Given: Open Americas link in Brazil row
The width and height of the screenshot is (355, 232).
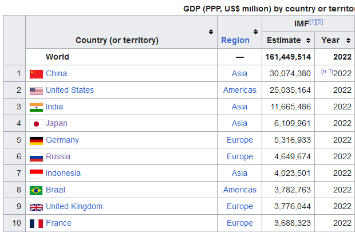Looking at the screenshot, I should point(240,190).
